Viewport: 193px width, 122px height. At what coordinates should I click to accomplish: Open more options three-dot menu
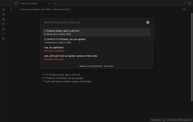(189, 9)
